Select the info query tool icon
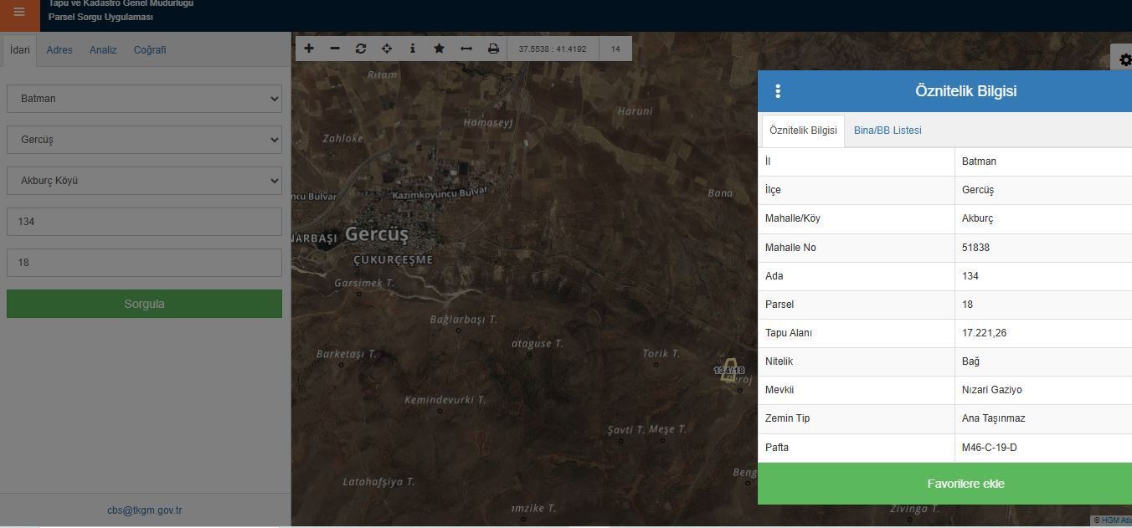This screenshot has height=528, width=1132. point(412,49)
